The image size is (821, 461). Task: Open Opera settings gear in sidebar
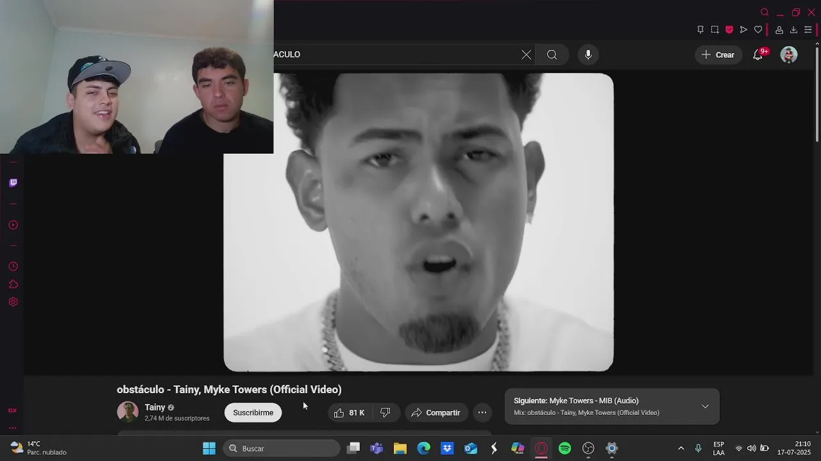13,302
